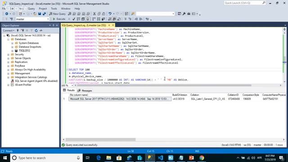
Task: Click Connect Object Explorer plug icon
Action: [x=18, y=31]
